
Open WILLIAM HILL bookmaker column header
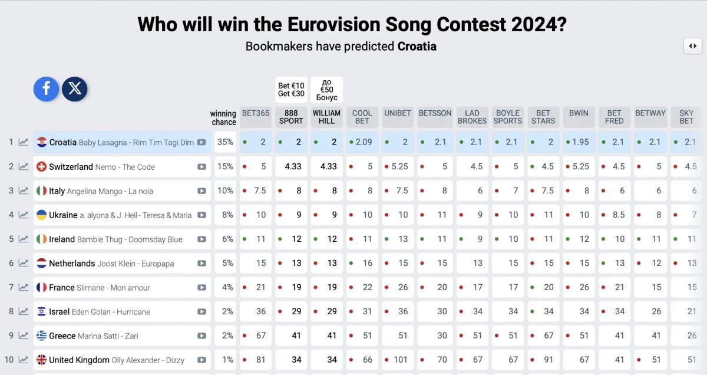pos(326,117)
